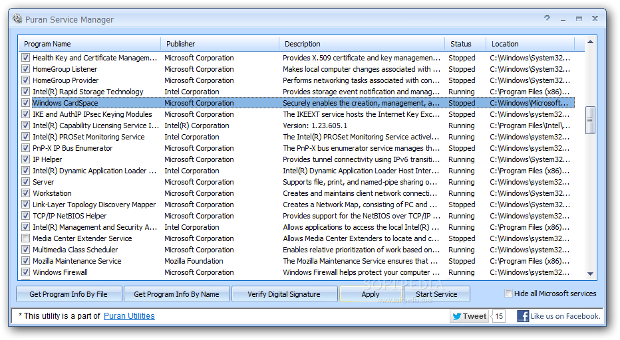The image size is (620, 340).
Task: Click the tweet count 15 bubble
Action: [x=499, y=316]
